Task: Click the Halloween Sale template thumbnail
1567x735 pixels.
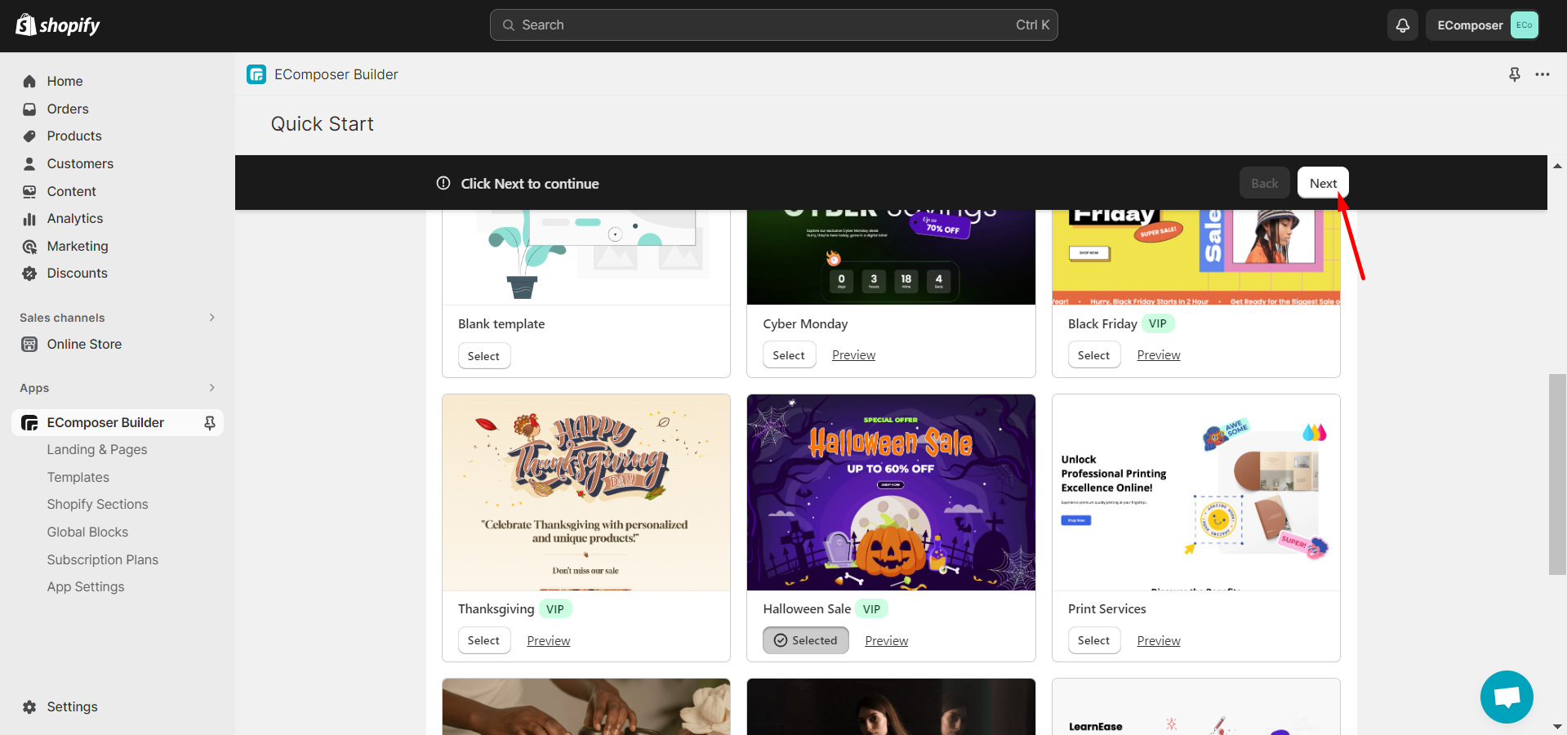Action: pos(891,492)
